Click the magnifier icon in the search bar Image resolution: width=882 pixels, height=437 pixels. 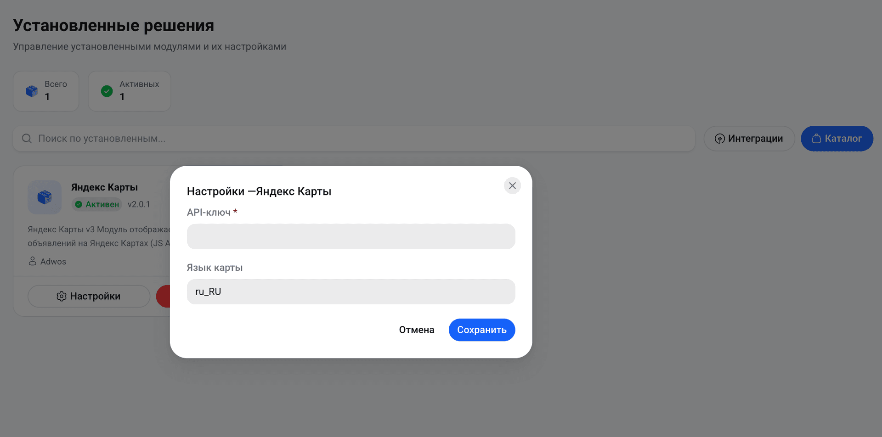[x=27, y=139]
